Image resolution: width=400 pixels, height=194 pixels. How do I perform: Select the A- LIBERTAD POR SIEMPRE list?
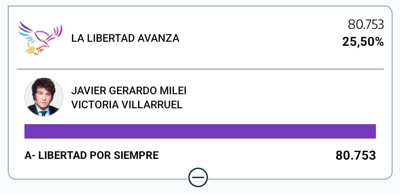click(x=92, y=155)
